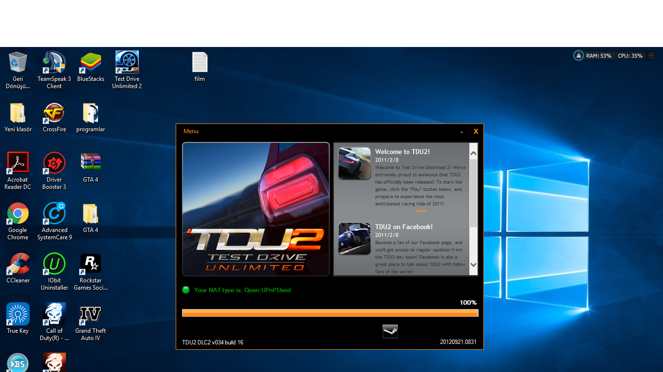Image resolution: width=663 pixels, height=372 pixels.
Task: Click the orange update progress bar
Action: coord(330,313)
